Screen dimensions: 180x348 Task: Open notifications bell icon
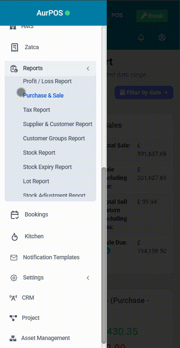(141, 37)
